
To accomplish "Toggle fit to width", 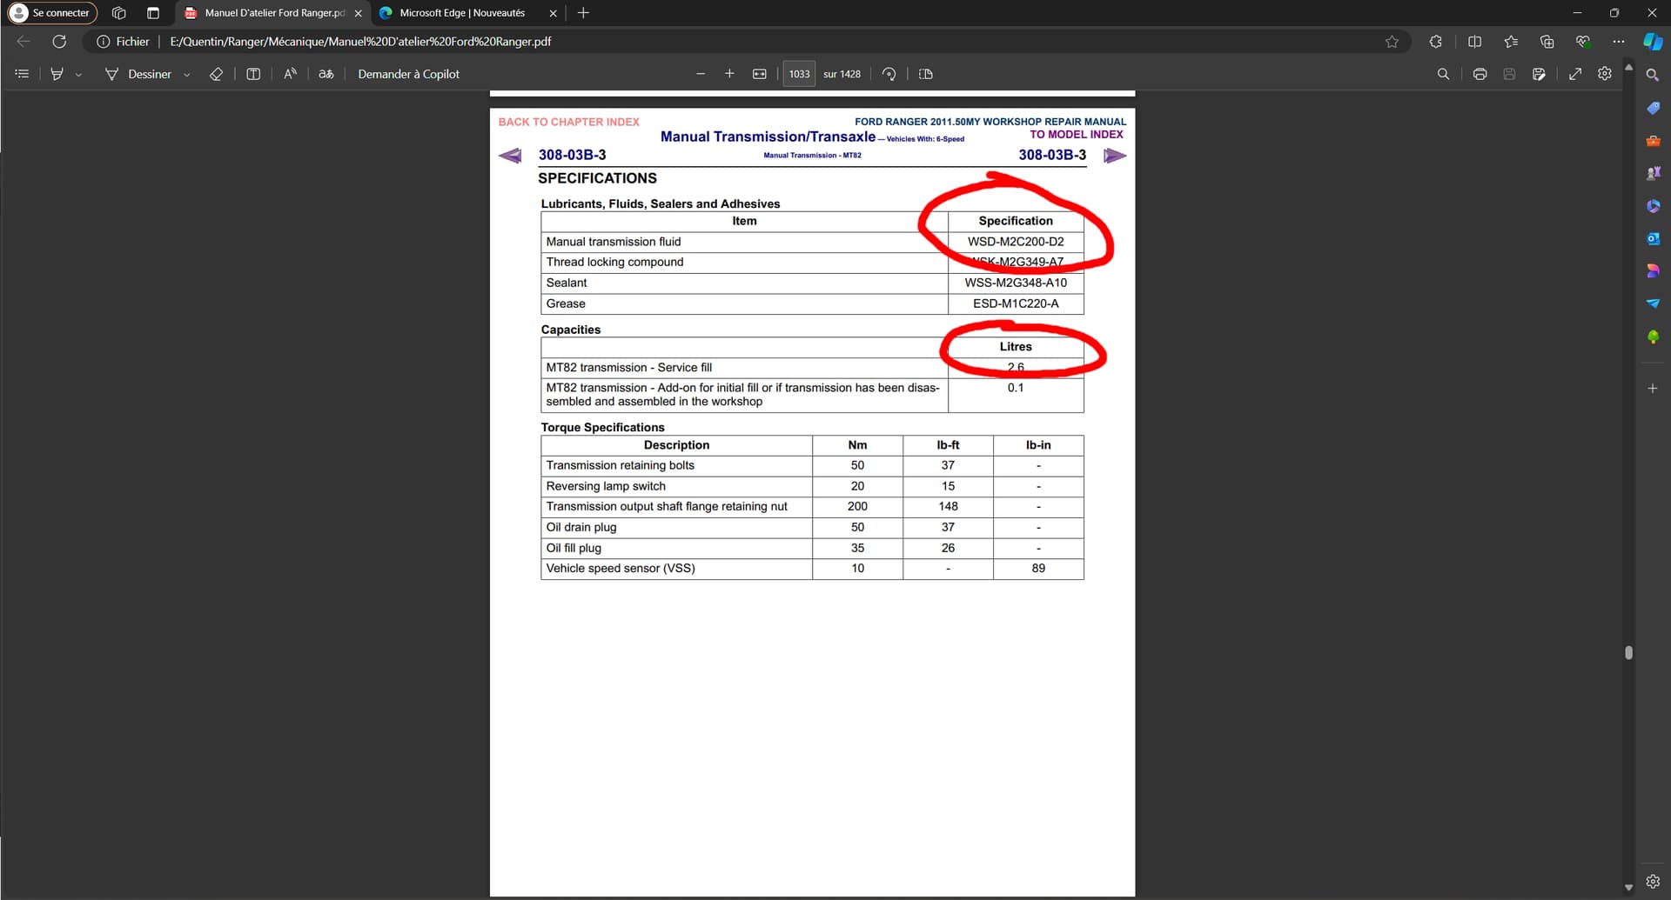I will [x=760, y=74].
